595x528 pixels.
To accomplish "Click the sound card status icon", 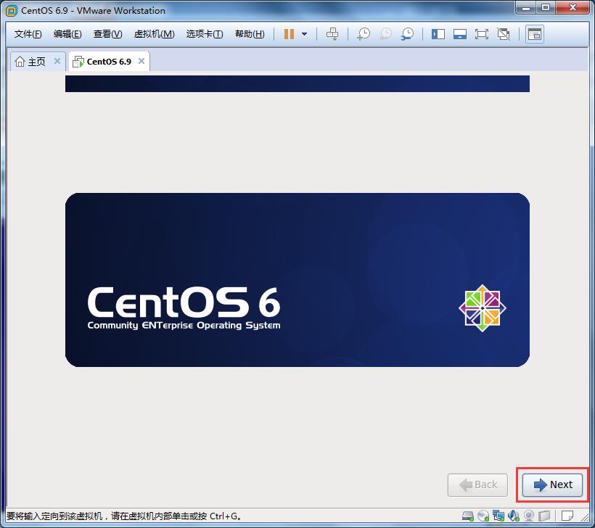I will [x=514, y=516].
